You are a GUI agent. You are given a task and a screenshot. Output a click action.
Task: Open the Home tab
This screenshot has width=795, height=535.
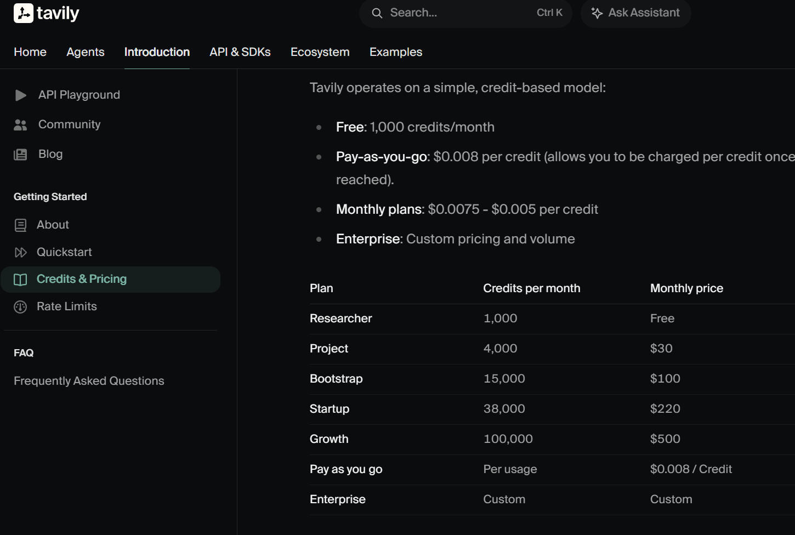point(30,52)
